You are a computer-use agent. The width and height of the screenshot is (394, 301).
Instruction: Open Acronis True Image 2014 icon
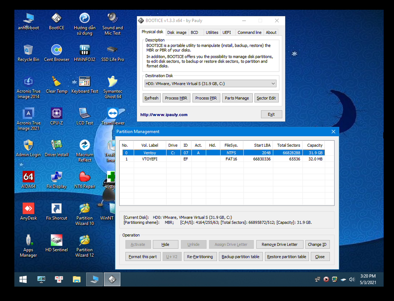28,87
